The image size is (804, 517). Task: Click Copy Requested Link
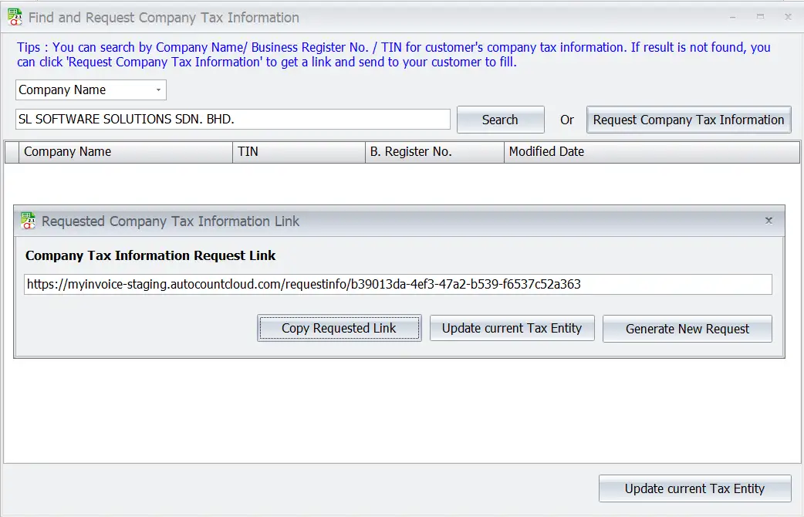[x=339, y=328]
